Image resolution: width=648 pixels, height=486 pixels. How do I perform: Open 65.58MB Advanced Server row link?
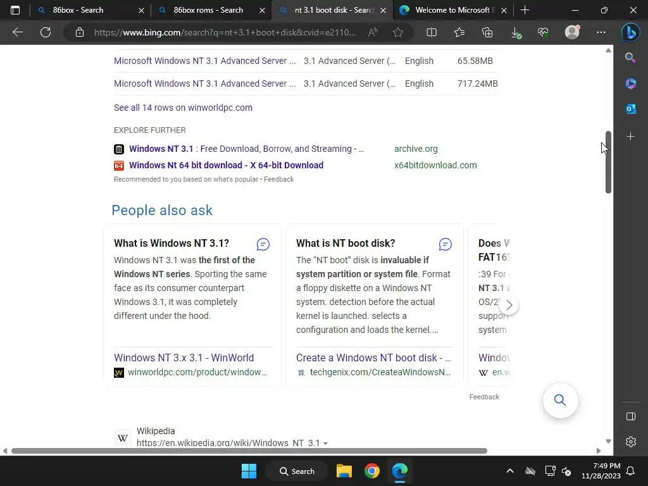[x=205, y=61]
